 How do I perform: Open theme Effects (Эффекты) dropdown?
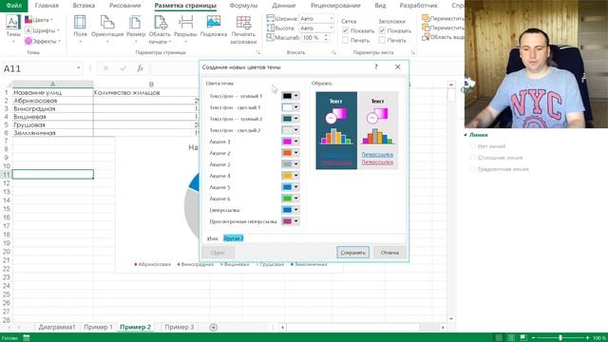coord(43,41)
